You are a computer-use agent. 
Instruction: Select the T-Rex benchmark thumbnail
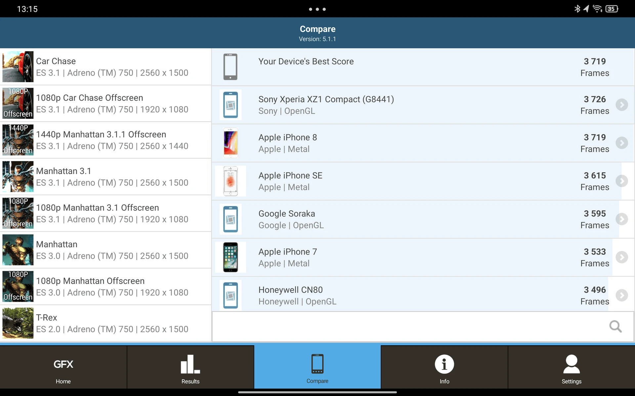point(18,323)
